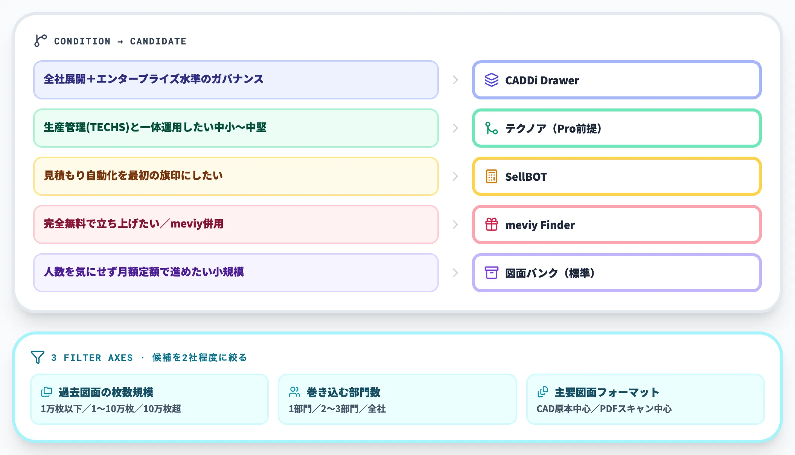Viewport: 795px width, 455px height.
Task: Click the calculator icon in SellBOT card
Action: (492, 176)
